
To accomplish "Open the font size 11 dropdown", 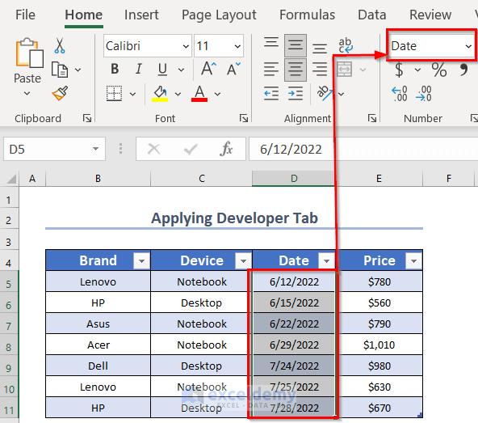I will [237, 46].
